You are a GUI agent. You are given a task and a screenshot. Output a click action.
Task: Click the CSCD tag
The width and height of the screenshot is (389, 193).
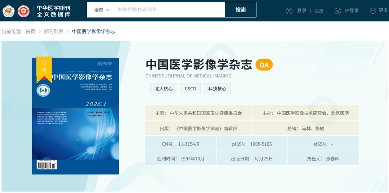pyautogui.click(x=191, y=89)
